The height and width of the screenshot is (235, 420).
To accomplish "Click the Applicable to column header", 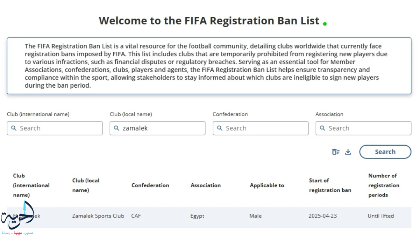I will point(267,185).
